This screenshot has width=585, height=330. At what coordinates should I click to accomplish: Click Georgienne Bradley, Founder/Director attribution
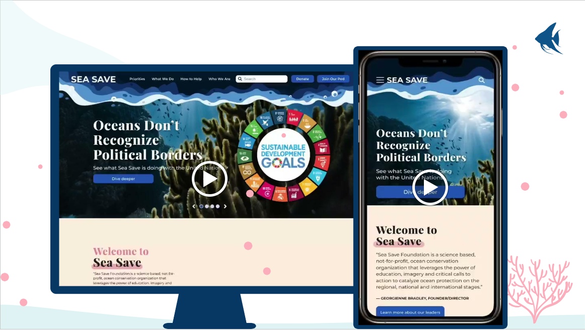422,298
